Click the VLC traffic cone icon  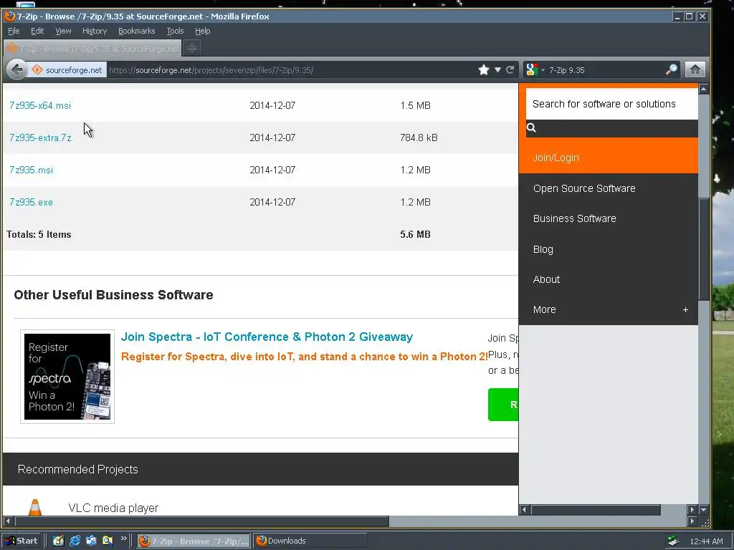[x=35, y=507]
